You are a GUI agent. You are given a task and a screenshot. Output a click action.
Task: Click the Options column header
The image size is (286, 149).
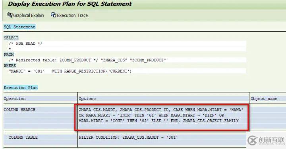(163, 99)
